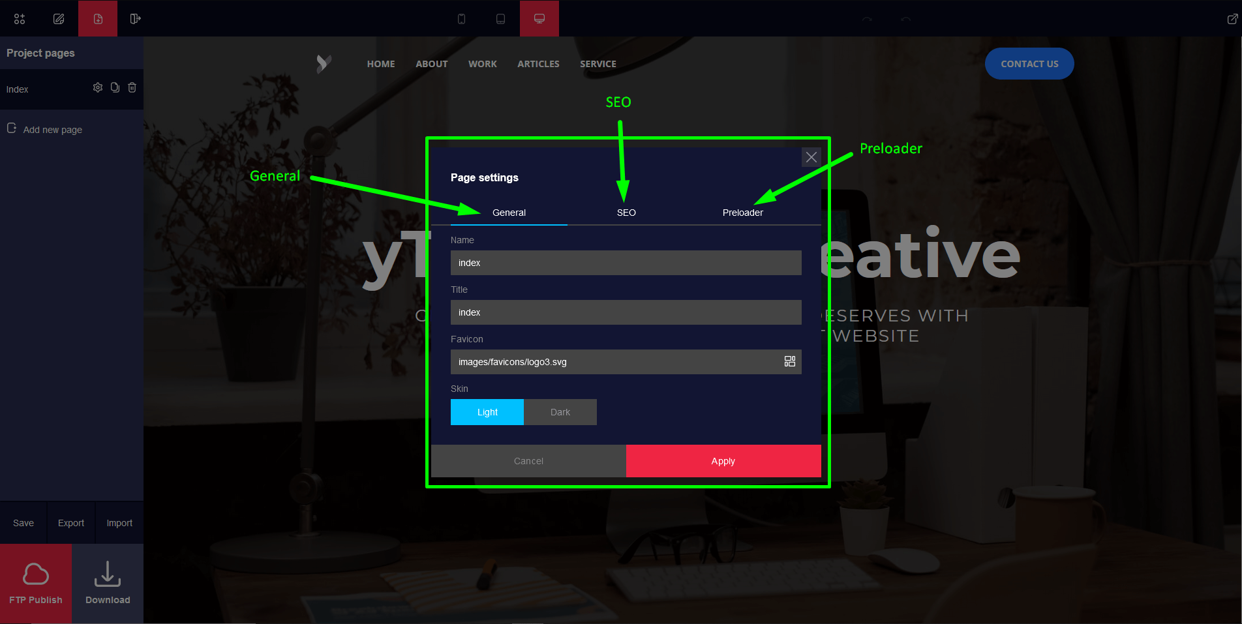Image resolution: width=1242 pixels, height=624 pixels.
Task: Click the project pages icon in toolbar
Action: (x=98, y=19)
